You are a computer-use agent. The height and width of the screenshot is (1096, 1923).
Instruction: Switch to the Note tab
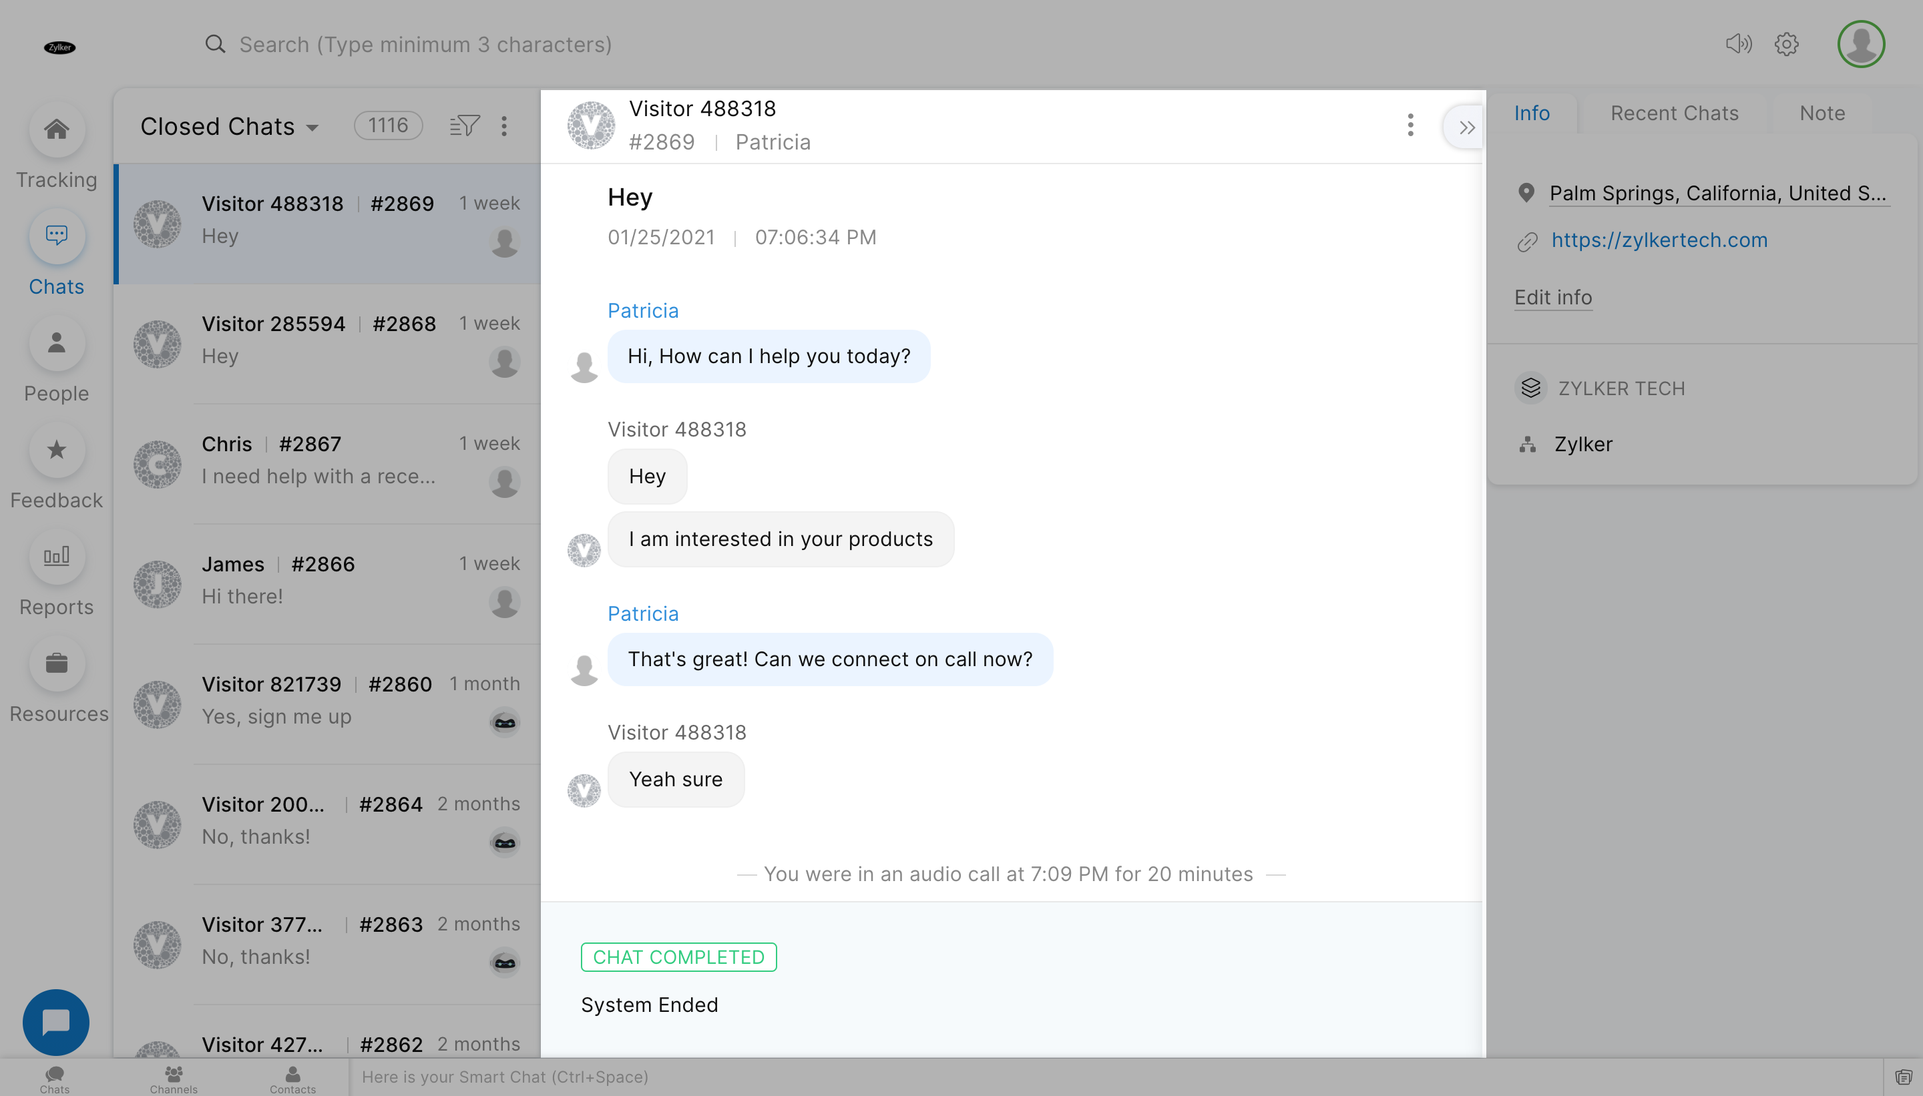pyautogui.click(x=1822, y=113)
